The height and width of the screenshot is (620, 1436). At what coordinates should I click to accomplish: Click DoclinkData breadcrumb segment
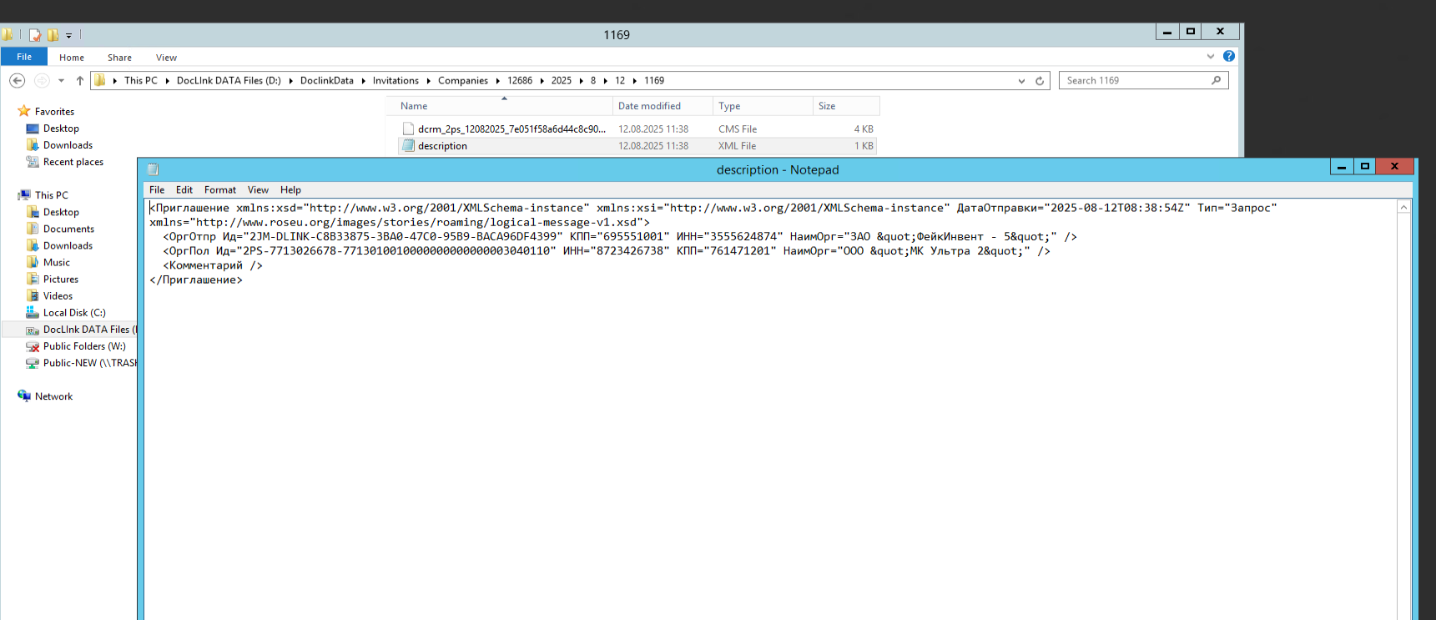[327, 81]
